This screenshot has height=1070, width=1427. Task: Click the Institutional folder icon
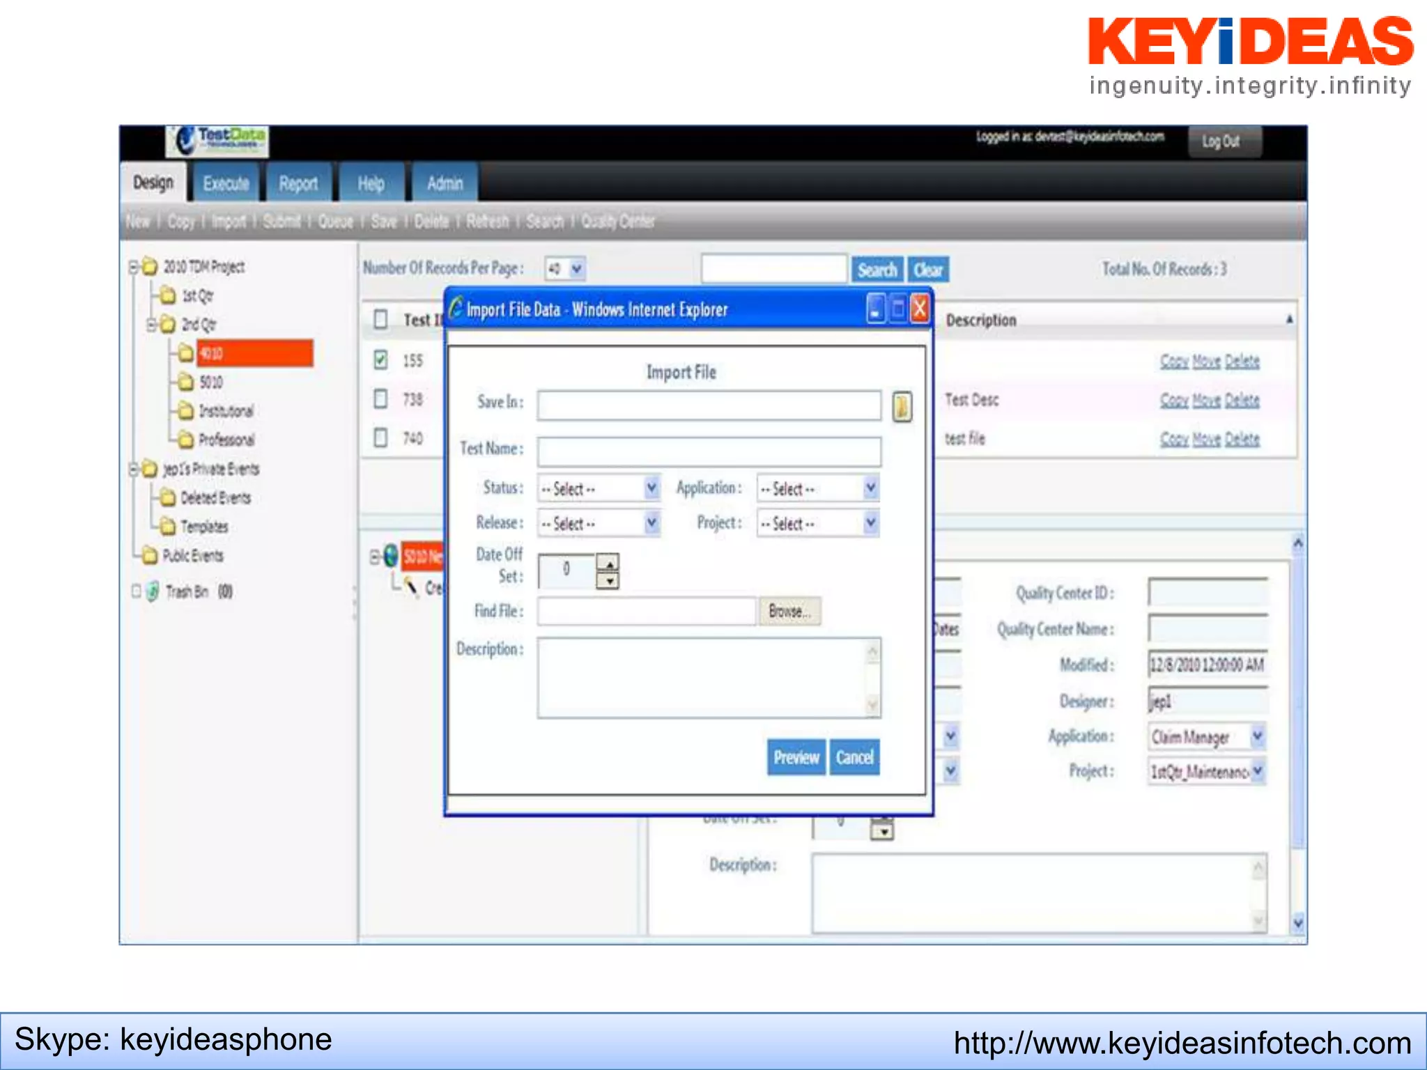pos(185,411)
